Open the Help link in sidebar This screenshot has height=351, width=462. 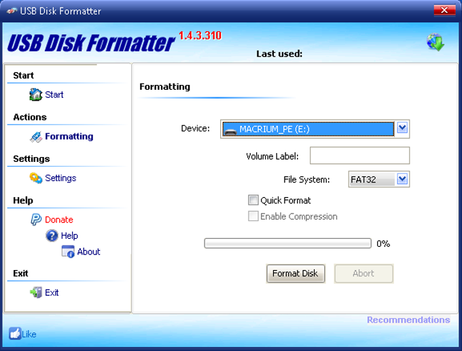coord(69,235)
